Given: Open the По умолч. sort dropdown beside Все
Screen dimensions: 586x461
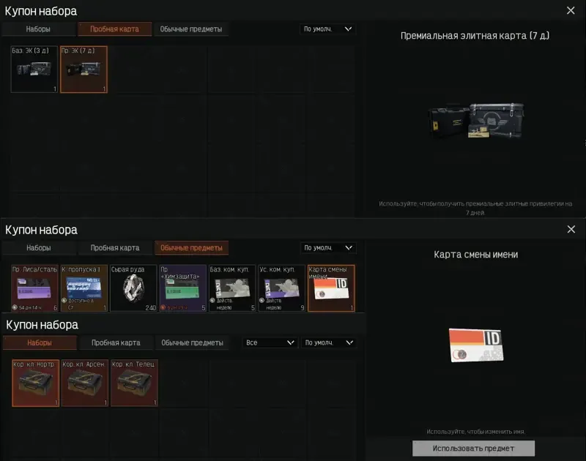Looking at the screenshot, I should coord(329,342).
